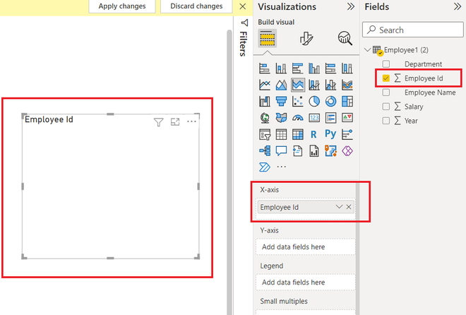Switch to Format visual tab
466x315 pixels.
click(x=306, y=38)
